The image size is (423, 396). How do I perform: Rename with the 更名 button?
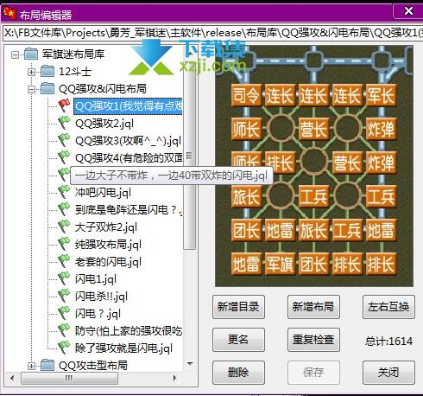click(238, 340)
